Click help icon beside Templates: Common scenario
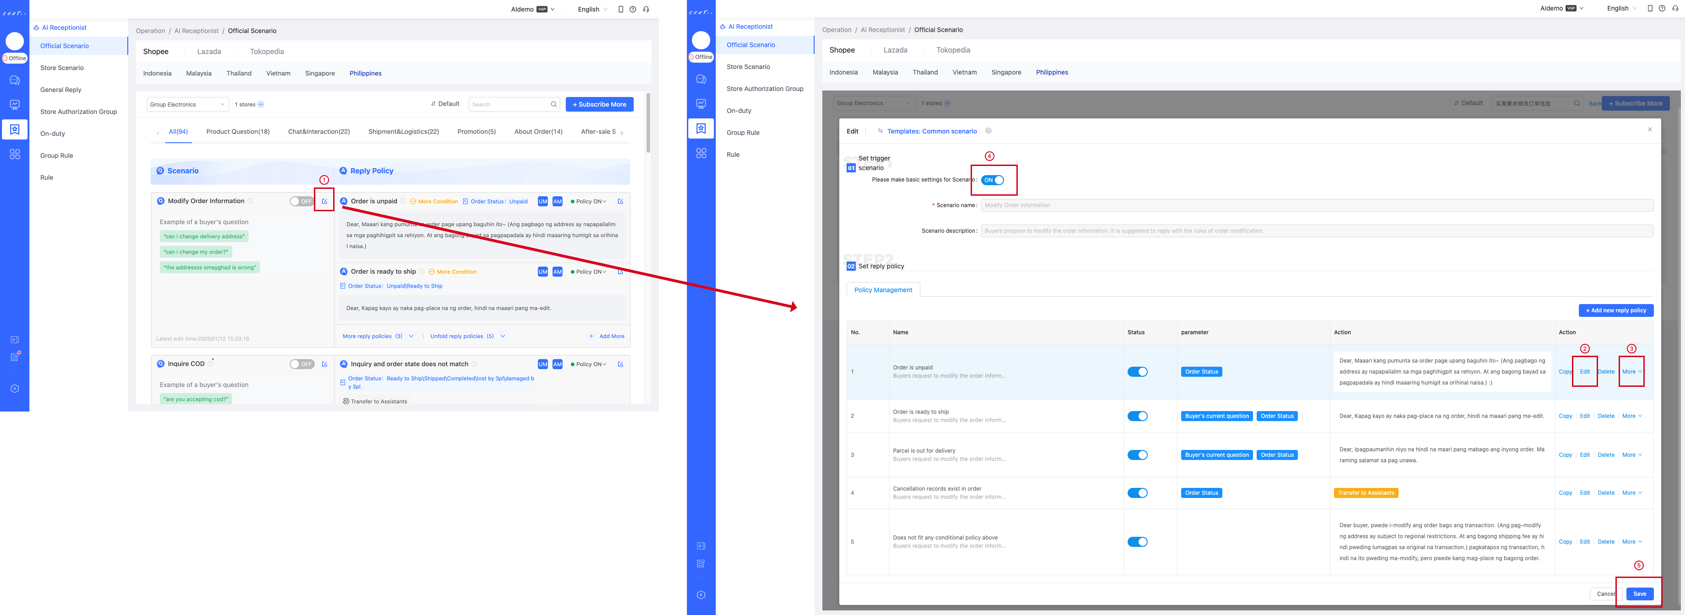Screen dimensions: 1685x615 [988, 131]
